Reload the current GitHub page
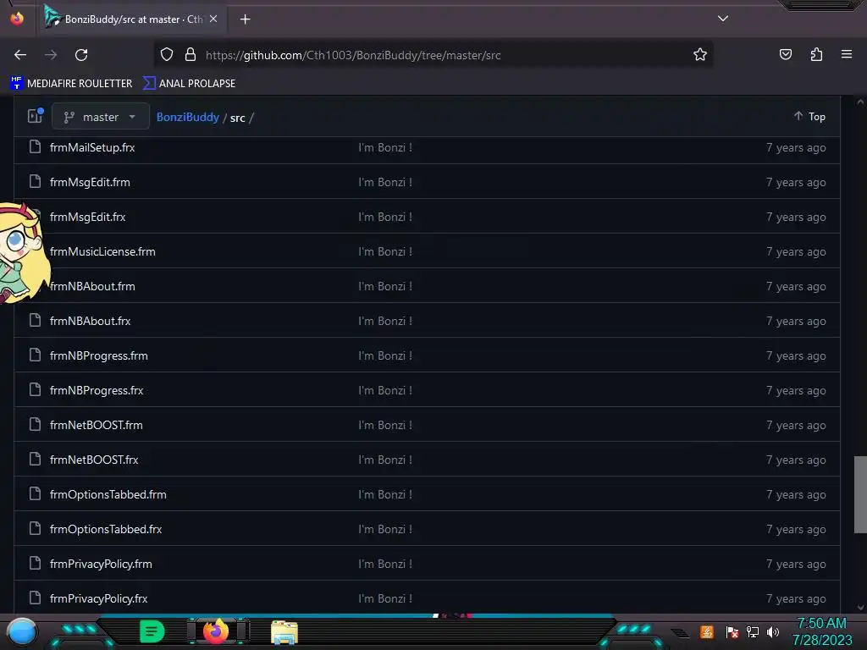The height and width of the screenshot is (650, 867). 81,55
